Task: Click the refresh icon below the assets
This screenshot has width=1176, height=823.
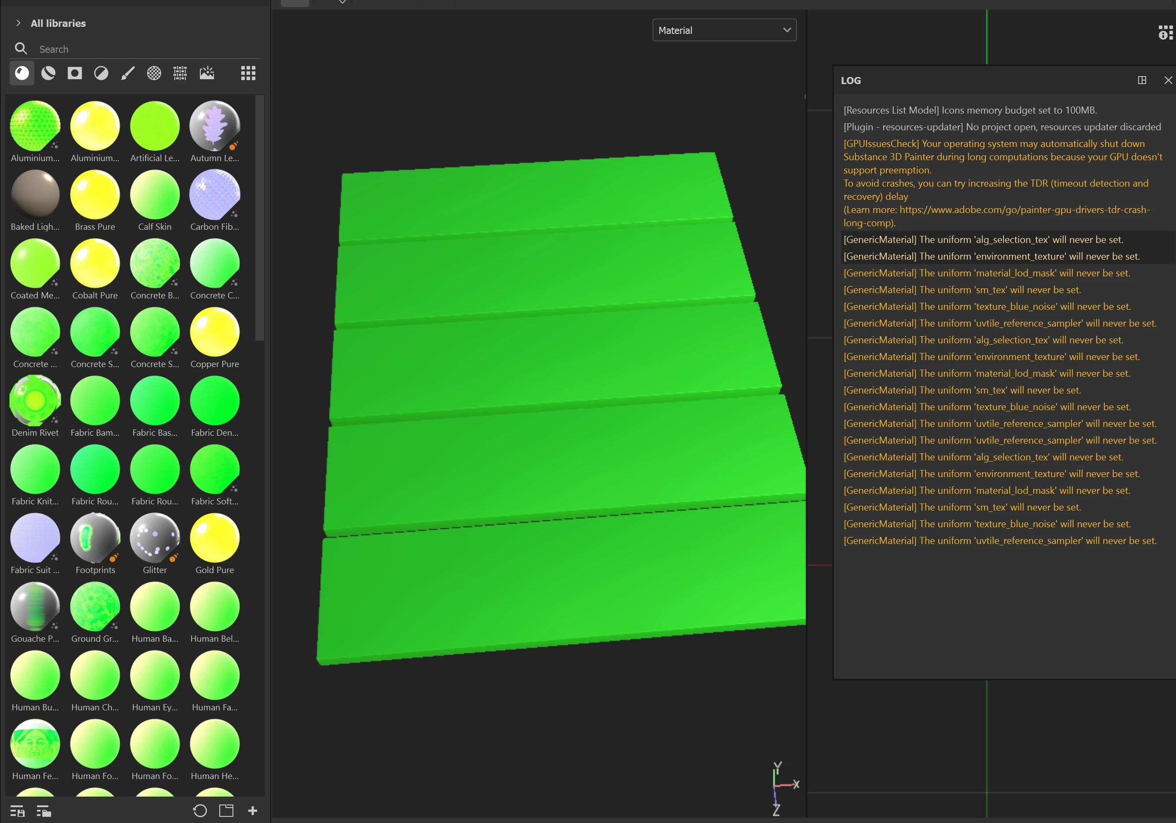Action: 200,811
